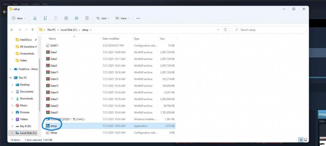Image resolution: width=326 pixels, height=146 pixels.
Task: Sort files by Size column header
Action: click(x=162, y=39)
